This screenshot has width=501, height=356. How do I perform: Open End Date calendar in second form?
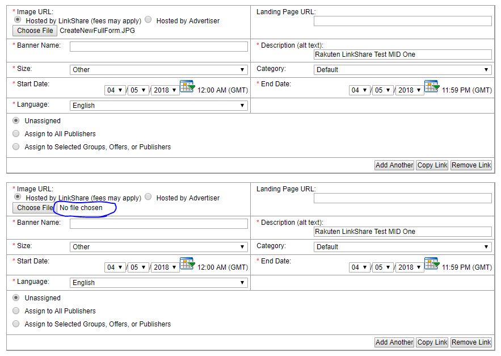click(431, 264)
